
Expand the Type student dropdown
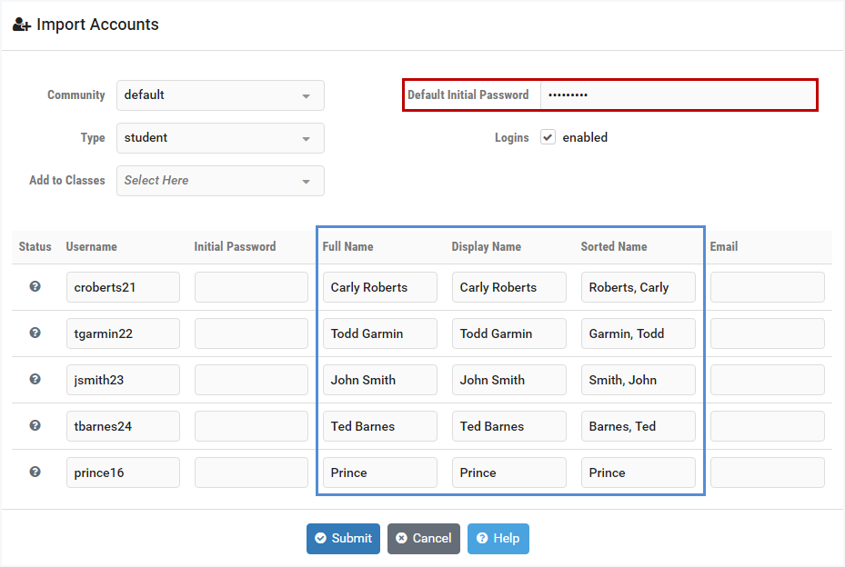[x=220, y=138]
